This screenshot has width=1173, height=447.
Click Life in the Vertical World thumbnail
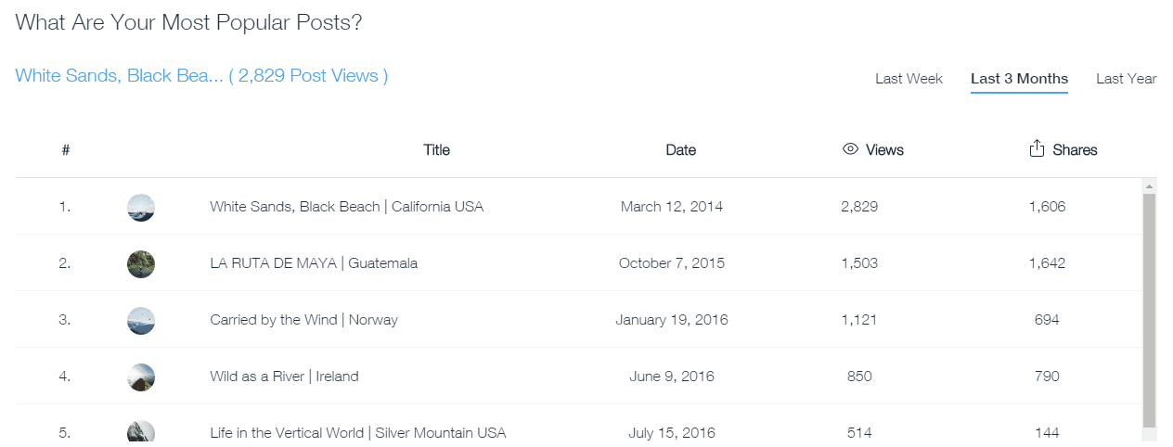coord(141,431)
